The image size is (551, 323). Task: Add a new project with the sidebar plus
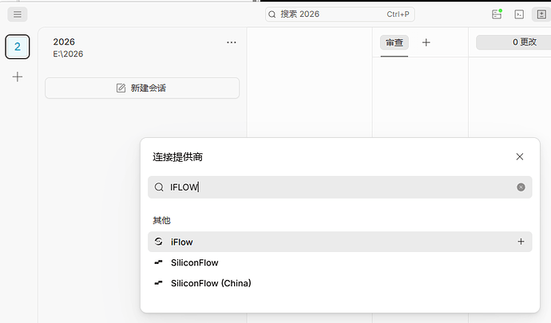(18, 77)
